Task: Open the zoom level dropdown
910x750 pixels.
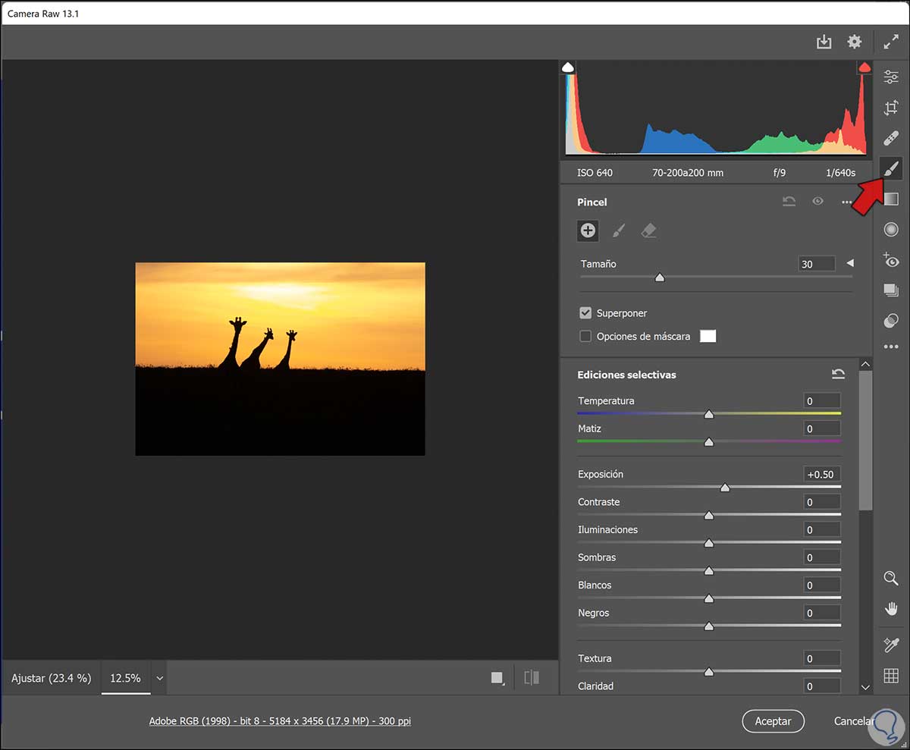Action: coord(159,678)
